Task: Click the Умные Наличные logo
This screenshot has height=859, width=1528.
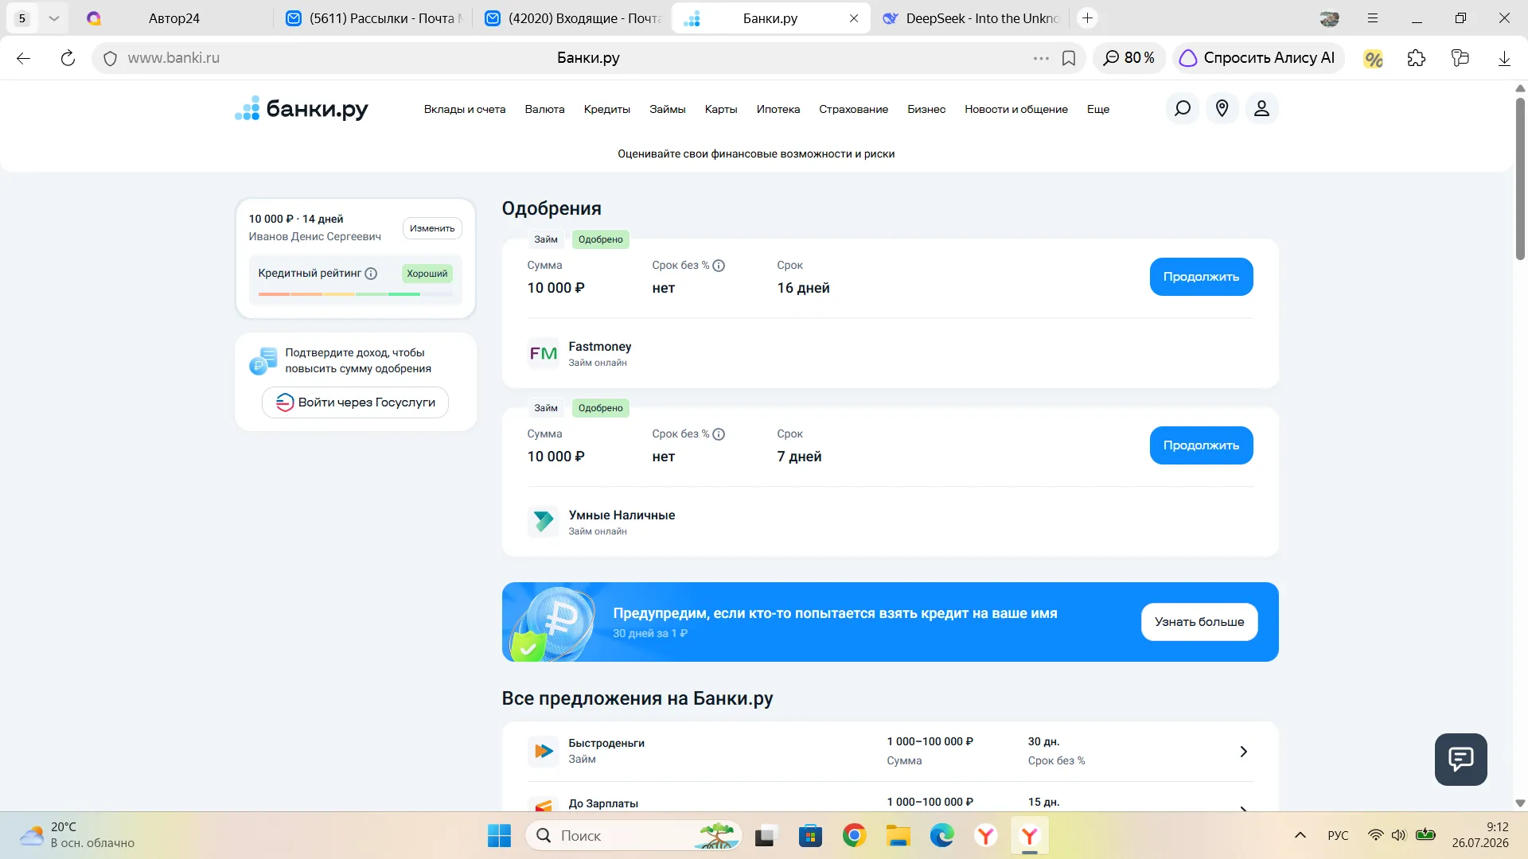Action: [544, 522]
